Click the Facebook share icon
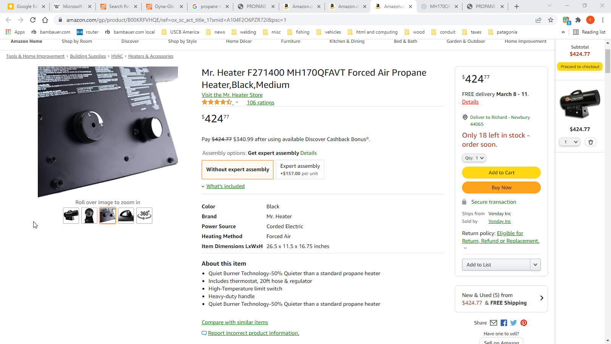This screenshot has width=611, height=344. [504, 323]
